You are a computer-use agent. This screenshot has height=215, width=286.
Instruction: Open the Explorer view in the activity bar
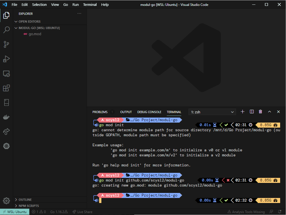pos(6,15)
